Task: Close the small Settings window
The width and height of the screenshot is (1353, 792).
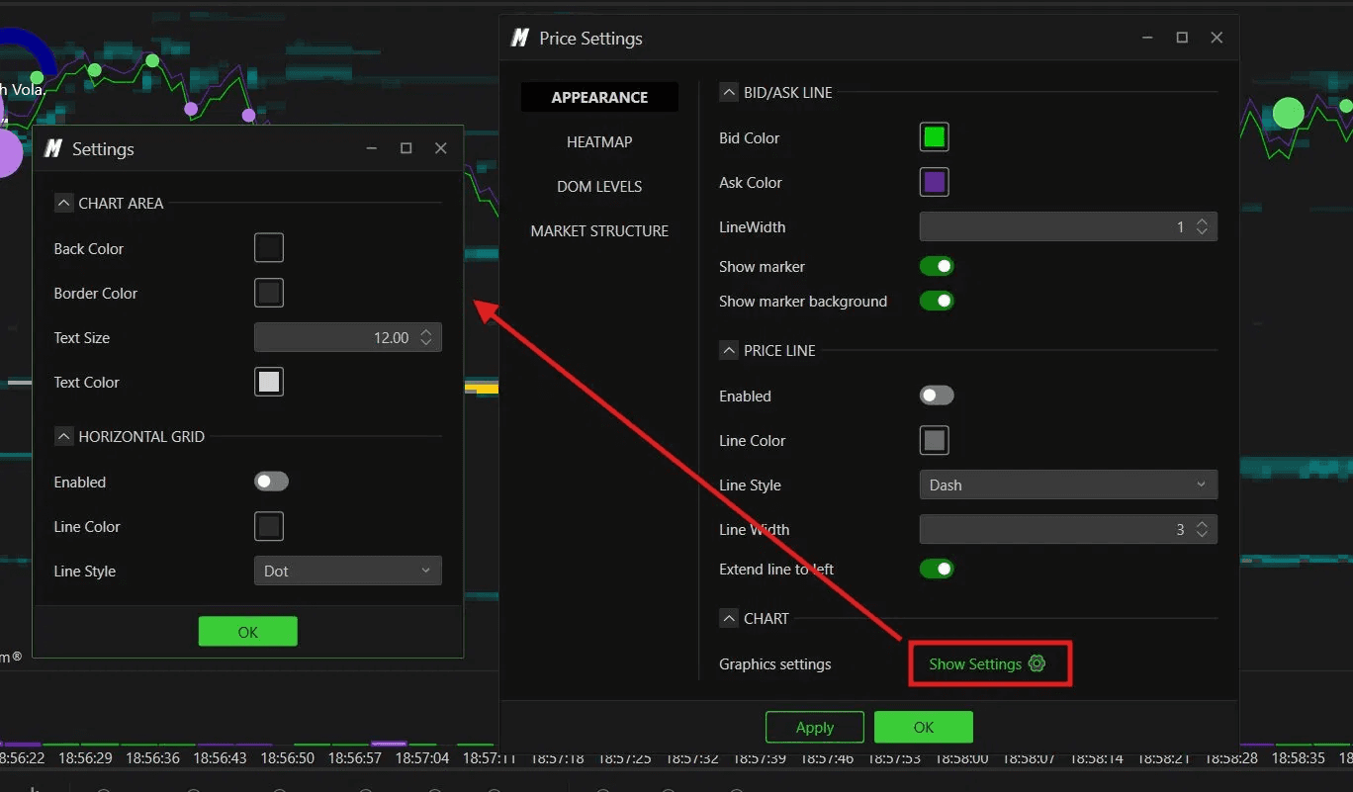Action: tap(441, 148)
